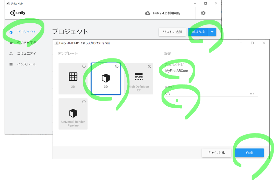The image size is (276, 184).
Task: Show info for High Definition RP template
Action: 149,66
